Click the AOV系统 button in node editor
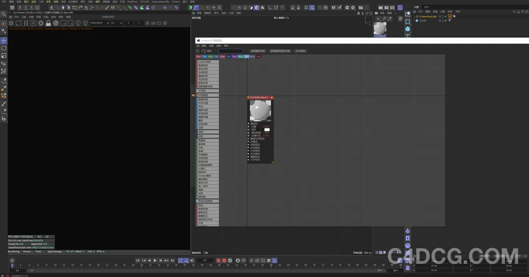The height and width of the screenshot is (277, 529). pos(300,51)
